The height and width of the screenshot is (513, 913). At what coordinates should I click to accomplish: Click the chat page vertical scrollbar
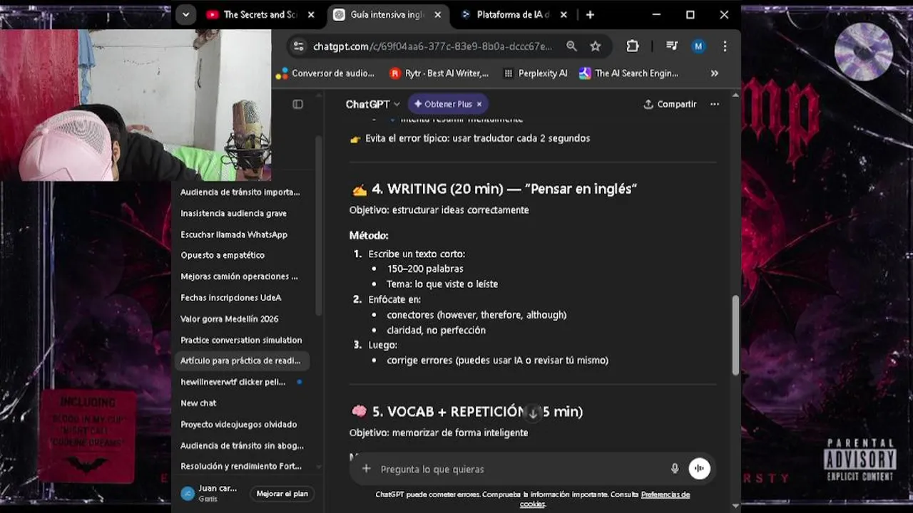735,335
